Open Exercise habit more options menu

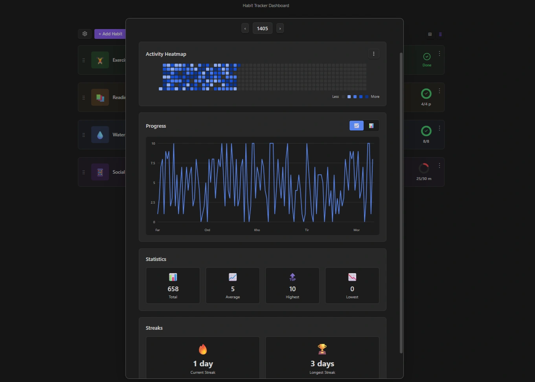pyautogui.click(x=439, y=53)
